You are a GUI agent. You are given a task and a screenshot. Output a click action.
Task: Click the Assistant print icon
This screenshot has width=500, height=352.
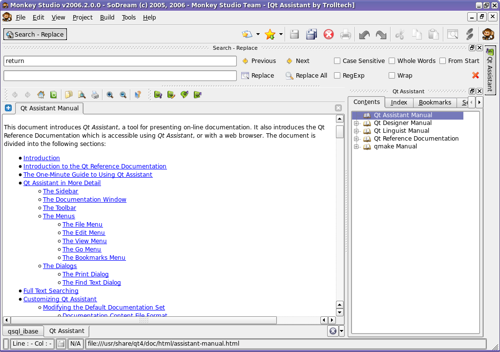coord(95,95)
